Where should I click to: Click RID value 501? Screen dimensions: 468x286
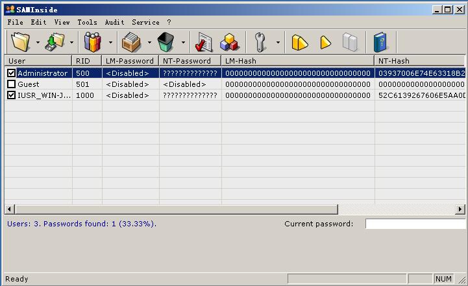coord(82,84)
